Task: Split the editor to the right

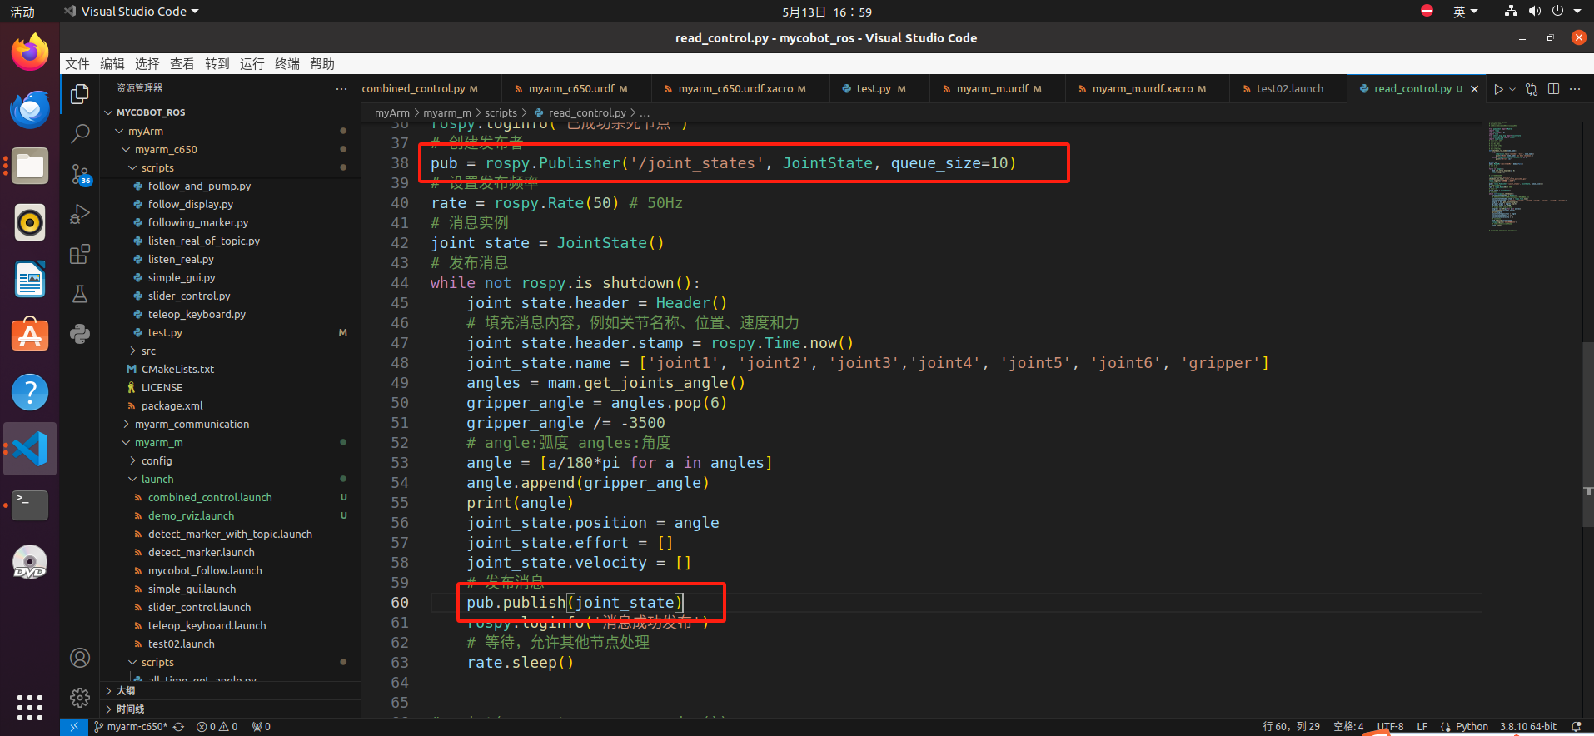Action: [1553, 89]
